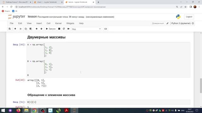Click the Out[43] array output text
202x113 pixels.
pos(37,83)
